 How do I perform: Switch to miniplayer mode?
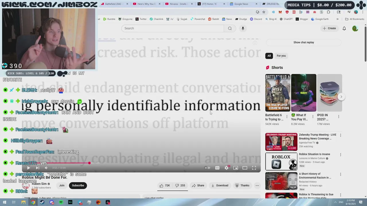[x=236, y=168]
